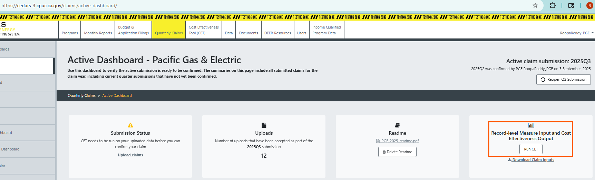Click the Uploads file icon
Viewport: 595px width, 180px height.
tap(264, 125)
